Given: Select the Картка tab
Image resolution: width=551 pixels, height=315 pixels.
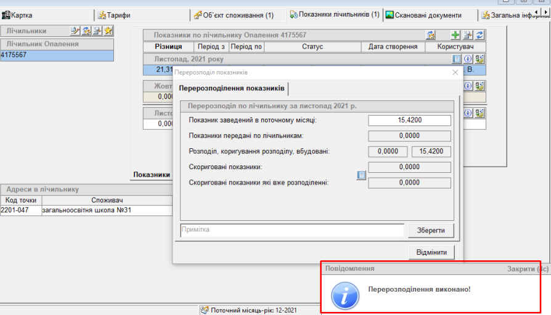Looking at the screenshot, I should (x=18, y=15).
